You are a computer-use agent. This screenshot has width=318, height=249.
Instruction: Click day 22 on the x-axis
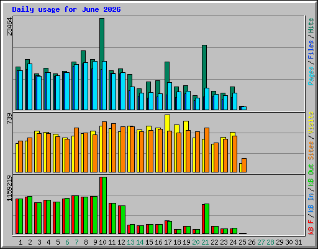pos(214,242)
